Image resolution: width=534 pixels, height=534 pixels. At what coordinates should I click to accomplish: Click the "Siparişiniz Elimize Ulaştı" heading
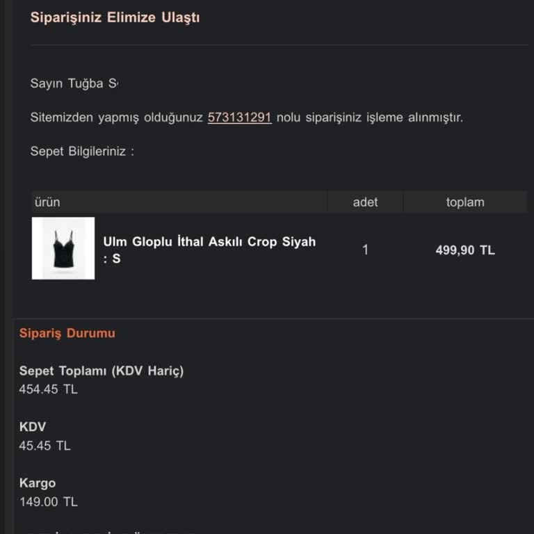click(x=115, y=17)
